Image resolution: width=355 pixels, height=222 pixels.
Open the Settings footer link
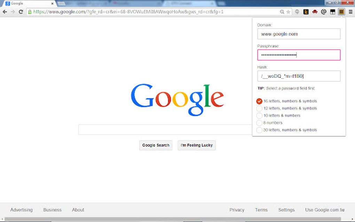click(x=286, y=210)
